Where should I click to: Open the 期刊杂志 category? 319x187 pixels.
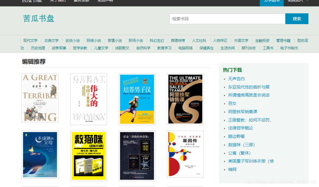coord(249,48)
